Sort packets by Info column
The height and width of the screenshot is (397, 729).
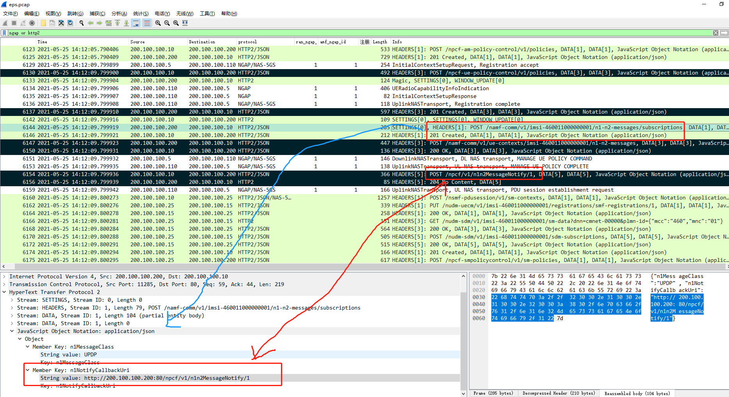point(559,42)
